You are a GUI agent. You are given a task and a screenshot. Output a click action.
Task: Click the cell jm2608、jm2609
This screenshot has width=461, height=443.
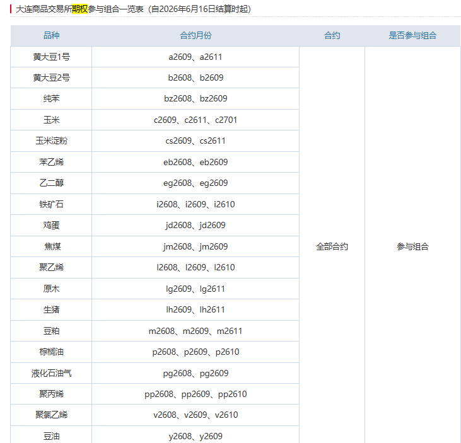(x=195, y=246)
